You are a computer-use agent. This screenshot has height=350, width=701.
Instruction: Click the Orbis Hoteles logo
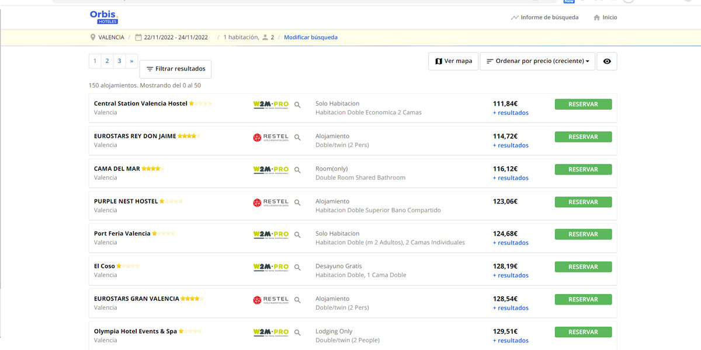coord(105,17)
